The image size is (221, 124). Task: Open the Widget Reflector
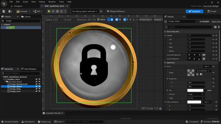tap(116, 11)
